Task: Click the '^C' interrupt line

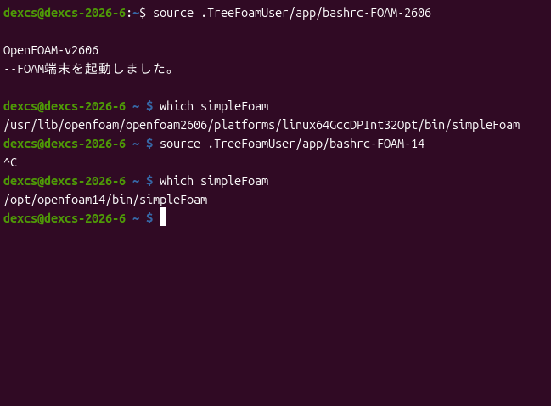Action: click(x=10, y=162)
